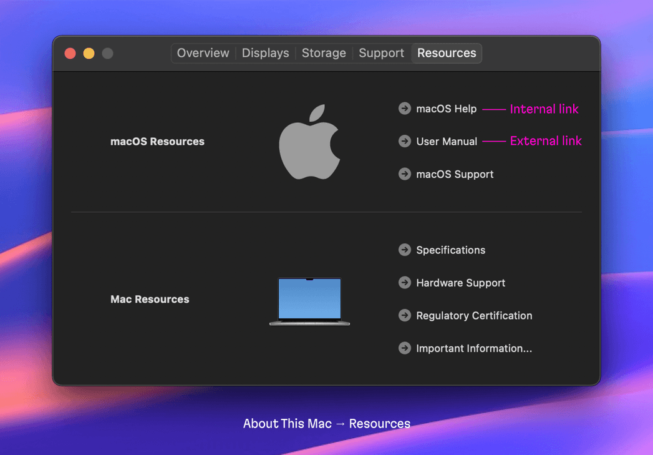Close the About This Mac window
653x455 pixels.
pos(70,53)
